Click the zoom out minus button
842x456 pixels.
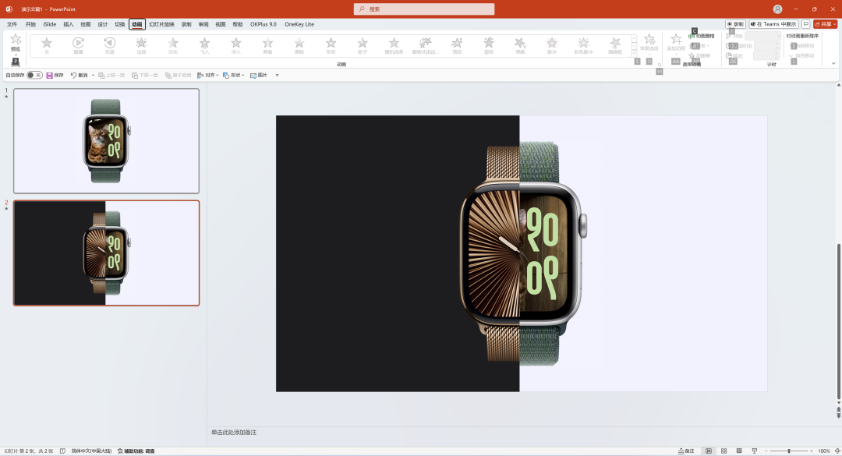pyautogui.click(x=766, y=451)
